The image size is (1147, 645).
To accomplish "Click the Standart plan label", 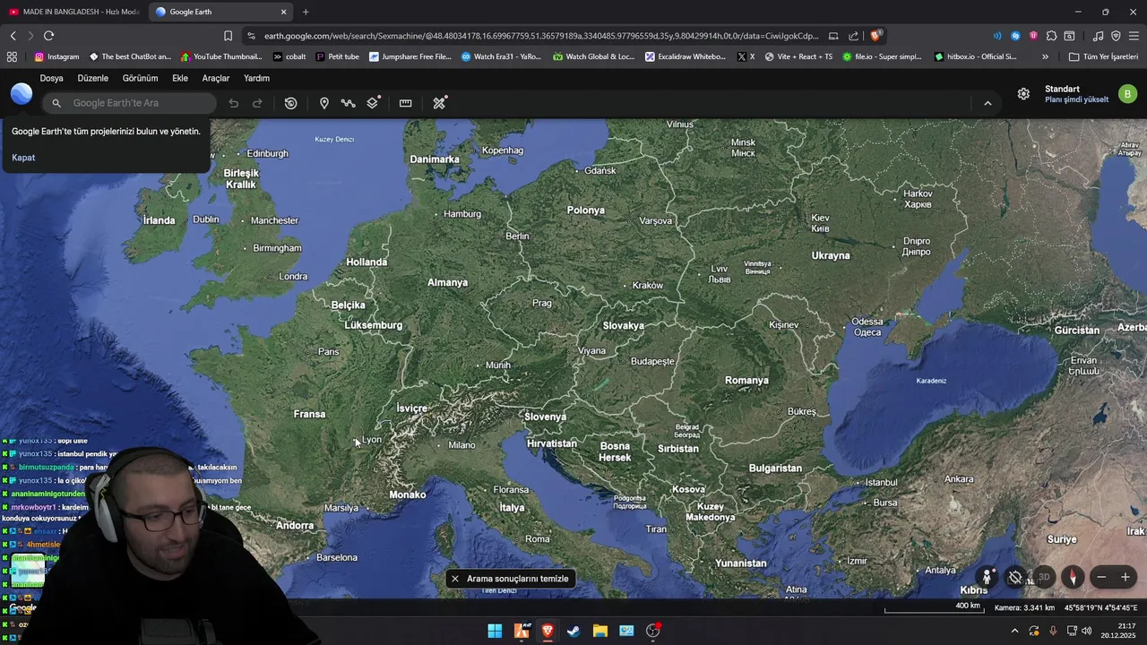I will pyautogui.click(x=1062, y=89).
